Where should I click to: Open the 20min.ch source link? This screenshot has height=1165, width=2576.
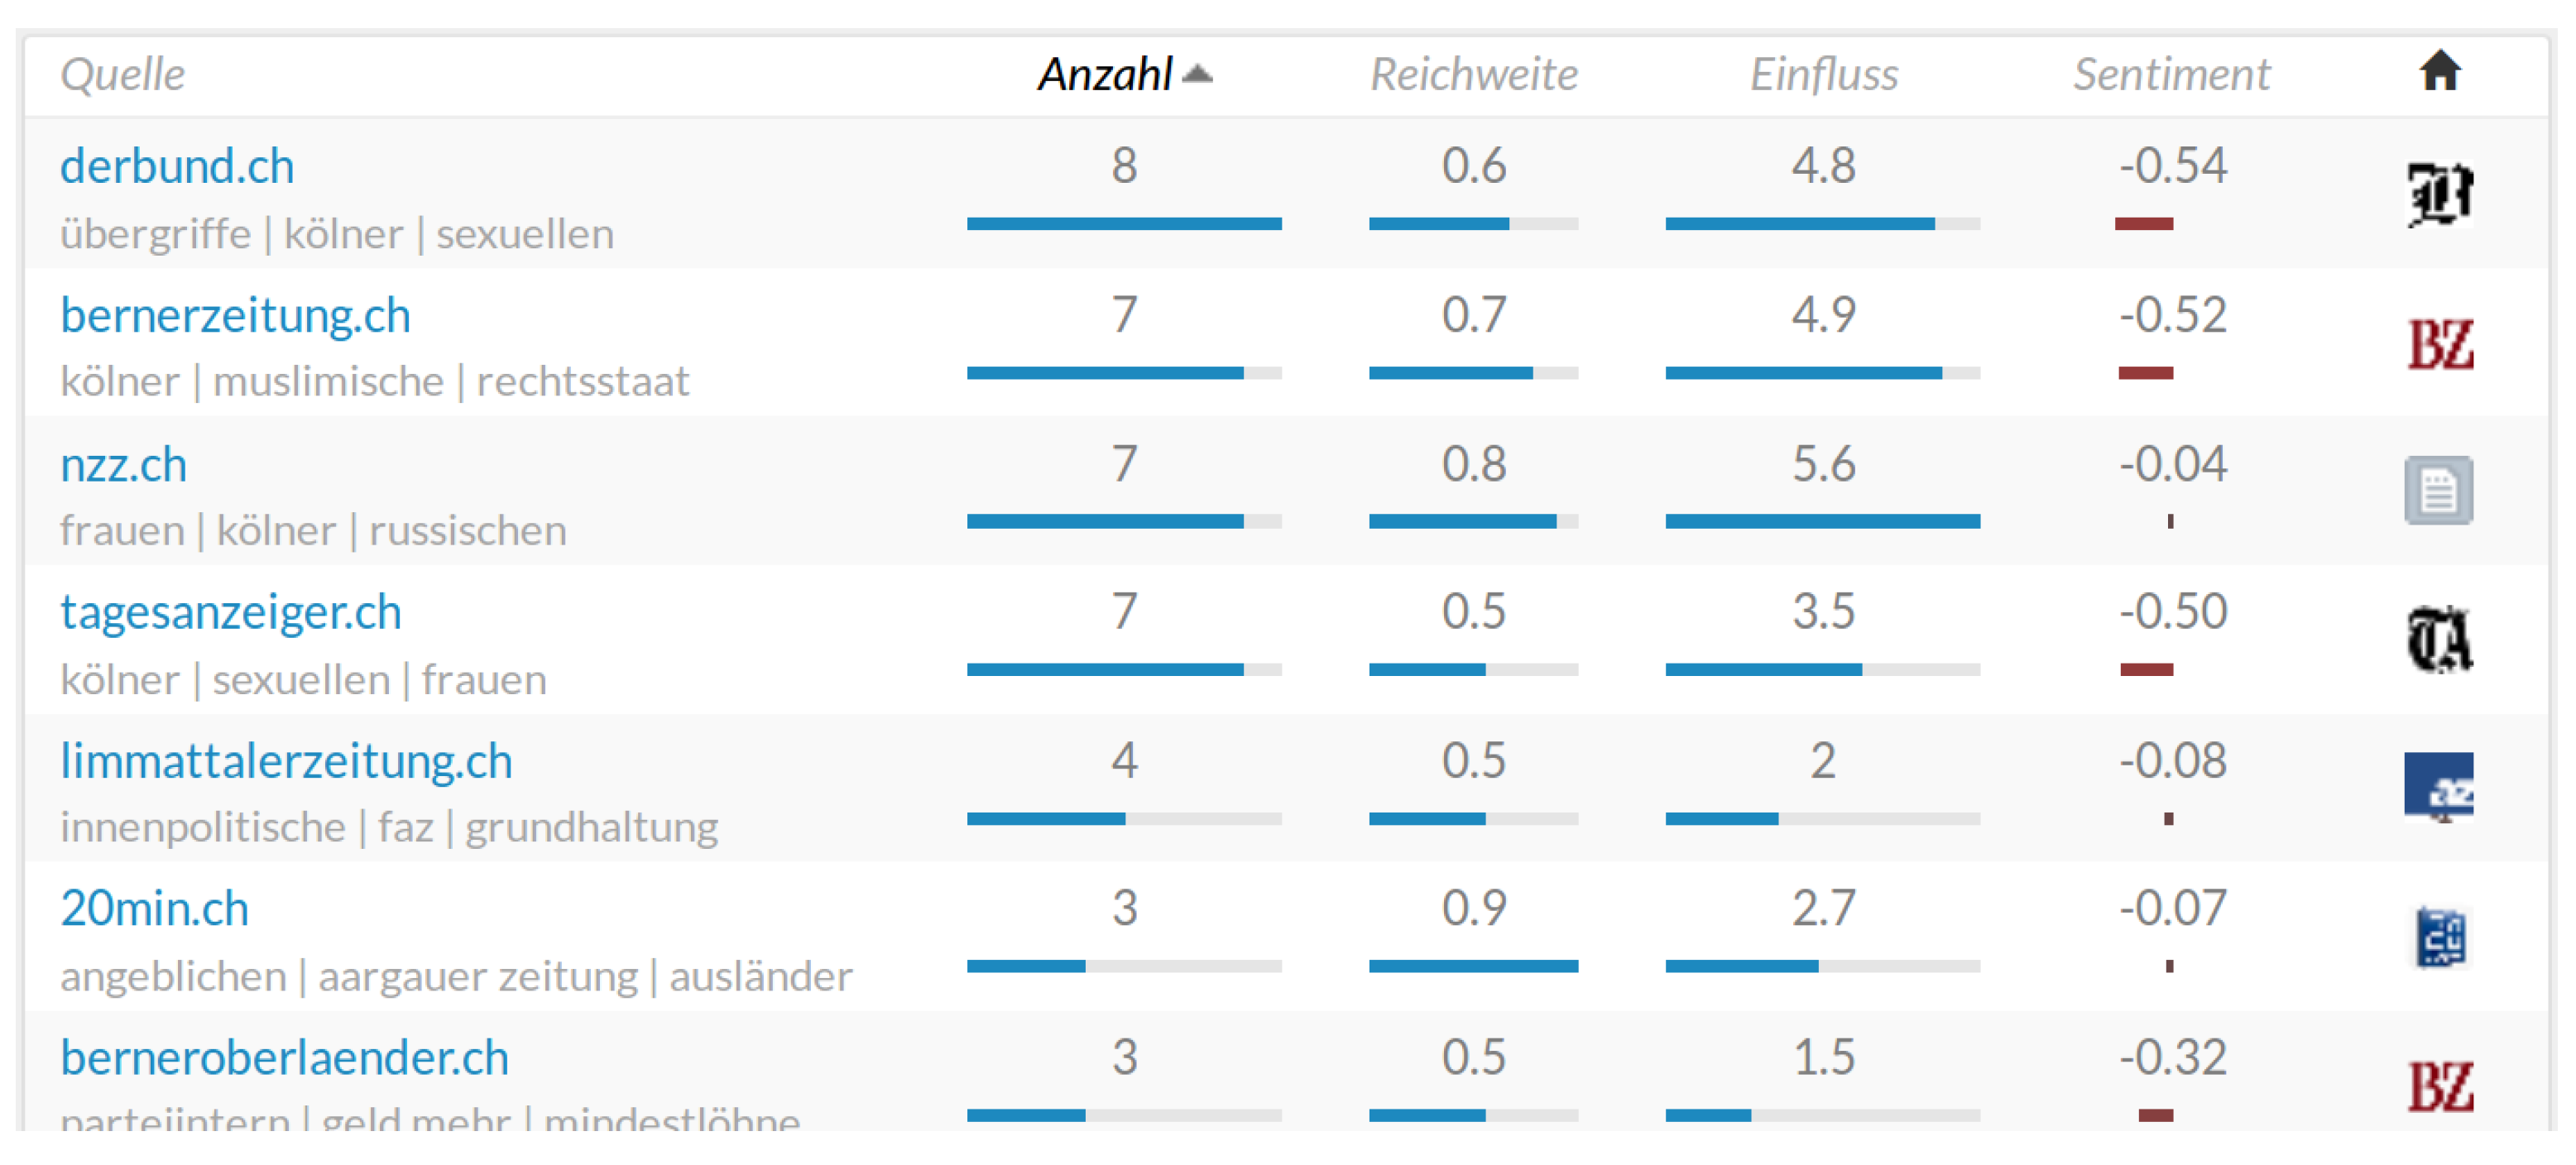coord(154,909)
